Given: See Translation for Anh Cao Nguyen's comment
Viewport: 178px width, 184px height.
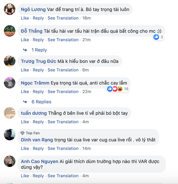Looking at the screenshot, I should (63, 176).
